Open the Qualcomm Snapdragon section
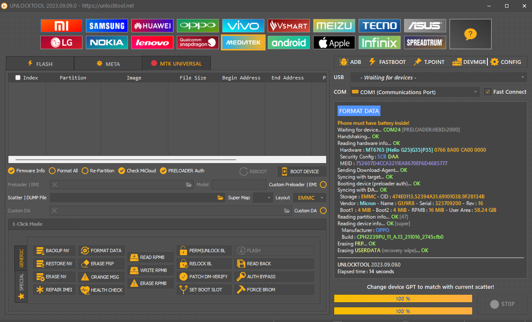Screen dimensions: 532x322 [x=198, y=42]
